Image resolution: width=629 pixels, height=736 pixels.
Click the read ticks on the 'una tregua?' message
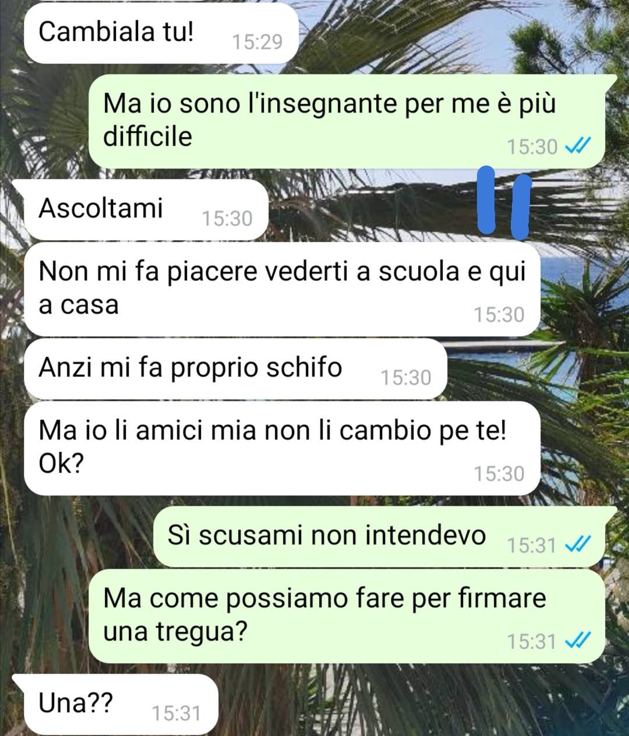click(x=579, y=641)
